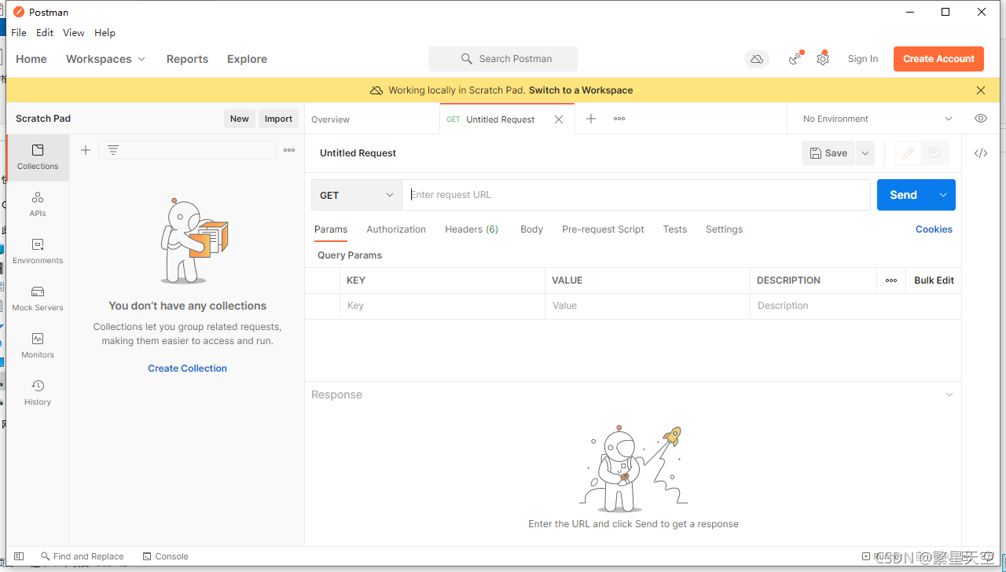This screenshot has height=572, width=1006.
Task: Expand the Send button dropdown arrow
Action: (x=943, y=195)
